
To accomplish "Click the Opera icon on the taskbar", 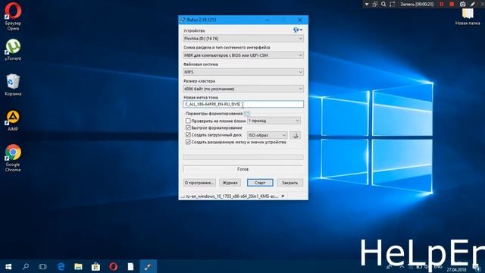I will click(x=113, y=266).
